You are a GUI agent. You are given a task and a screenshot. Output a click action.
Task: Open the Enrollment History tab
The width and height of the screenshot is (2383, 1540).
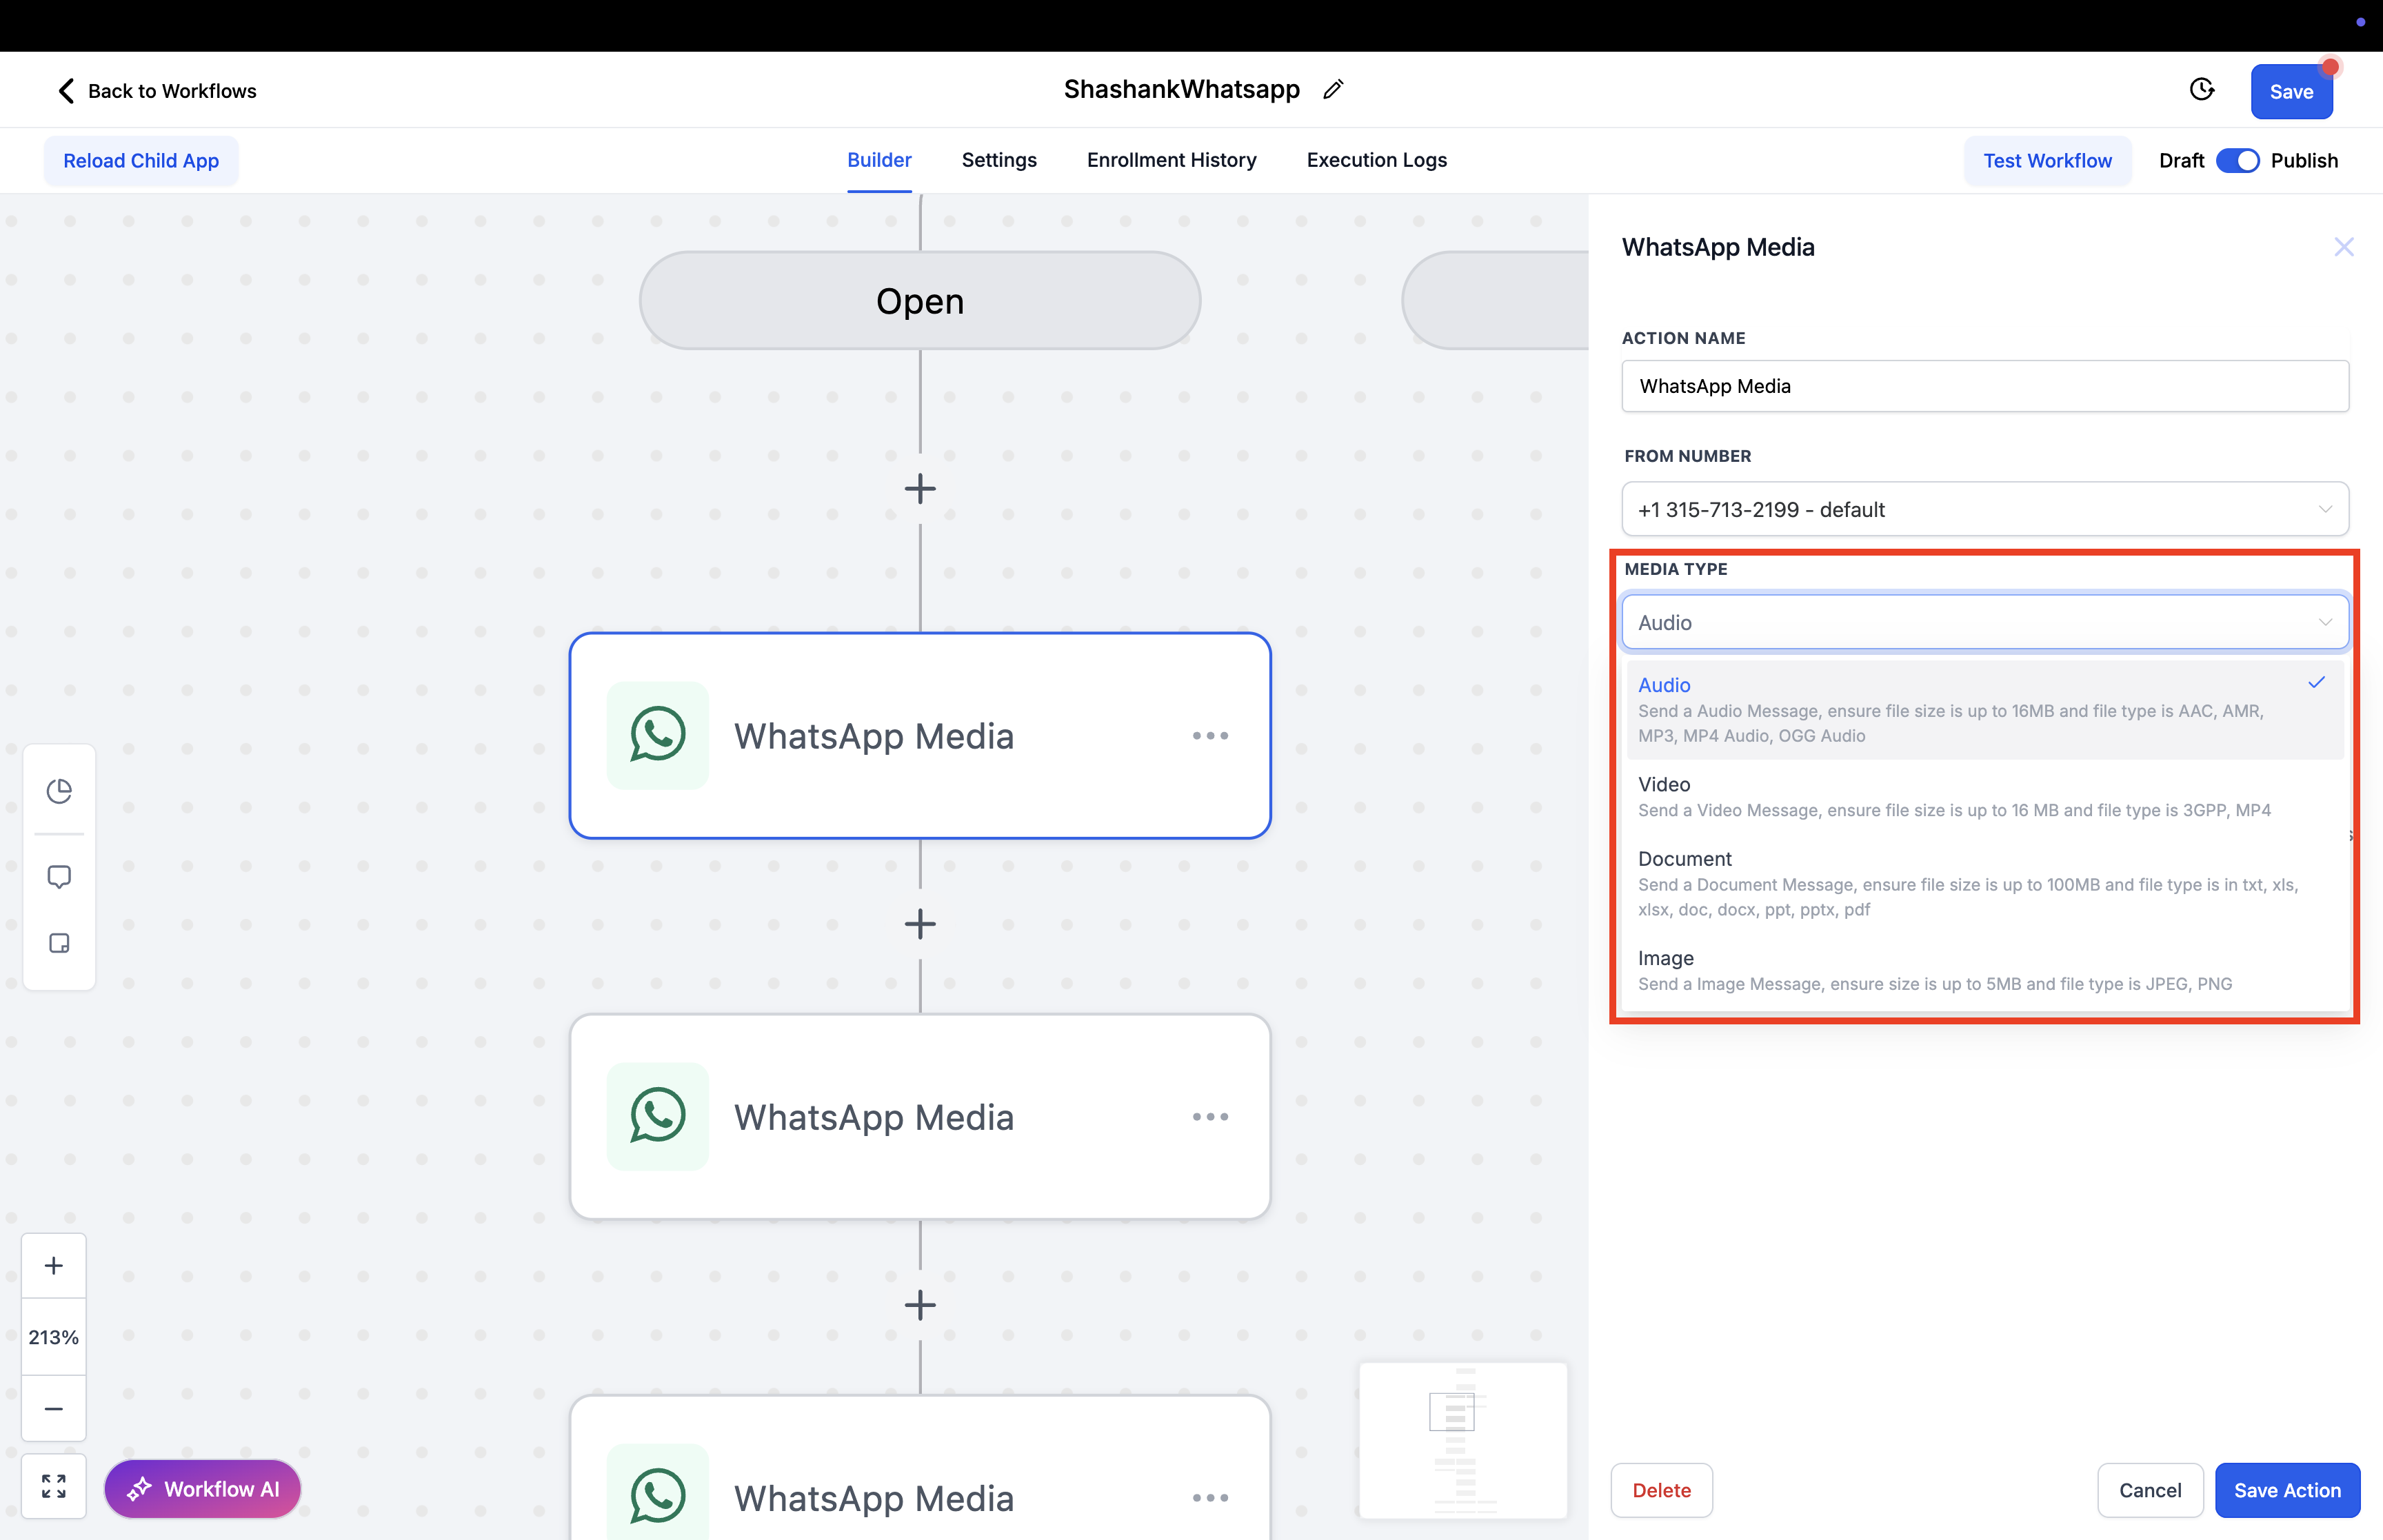(x=1171, y=160)
